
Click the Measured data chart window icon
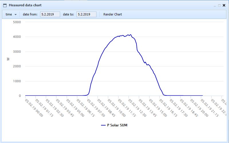[x=5, y=5]
